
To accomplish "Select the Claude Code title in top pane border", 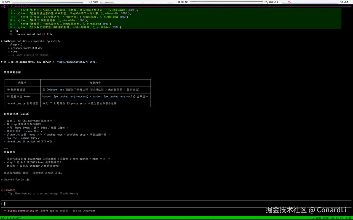I will (19, 6).
